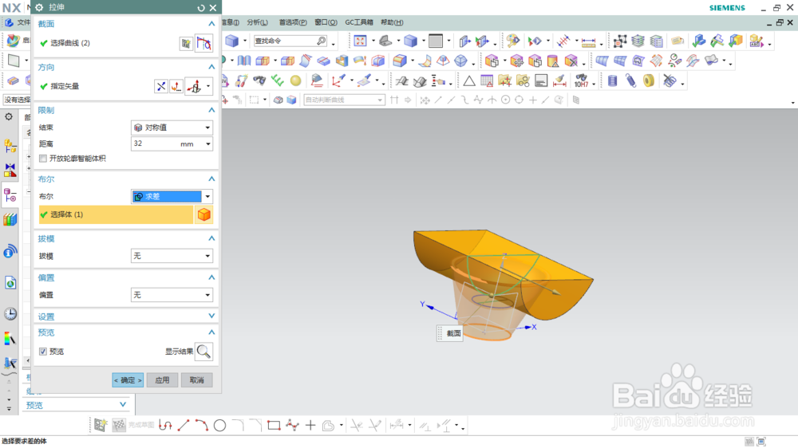Image resolution: width=798 pixels, height=448 pixels.
Task: Collapse the 限制 section
Action: pyautogui.click(x=211, y=110)
